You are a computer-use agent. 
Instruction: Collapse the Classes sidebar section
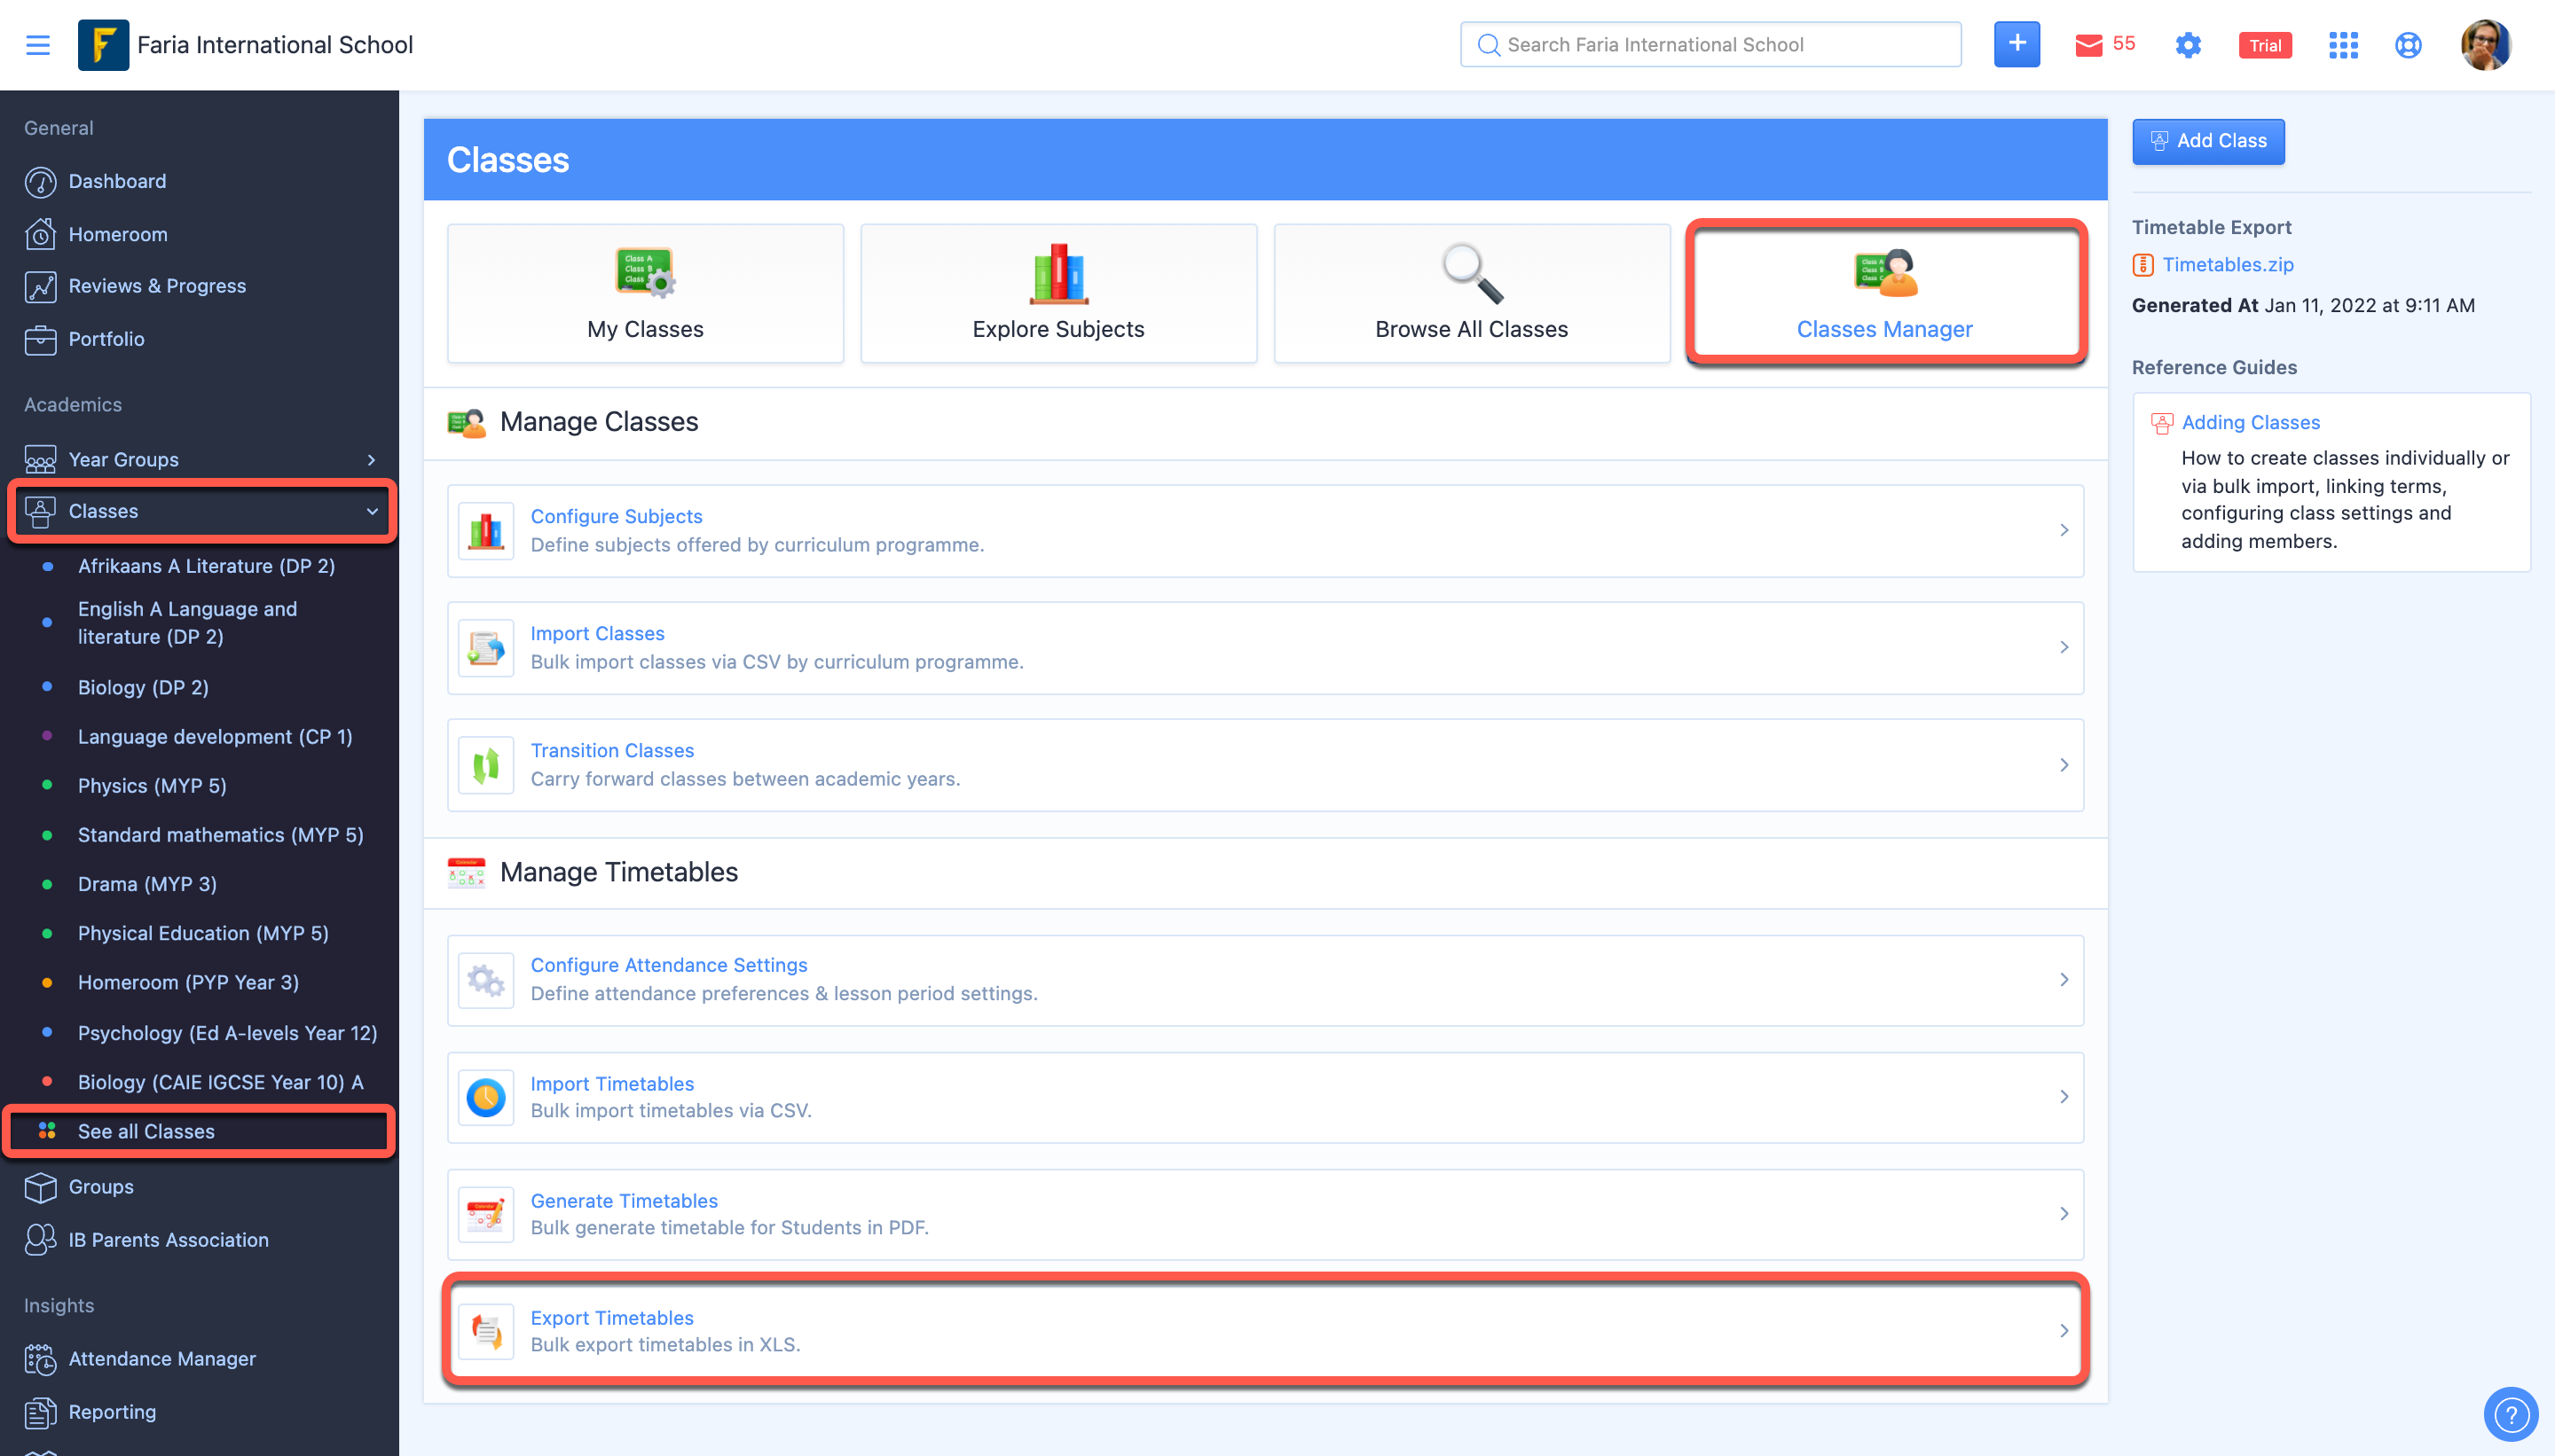[x=371, y=511]
